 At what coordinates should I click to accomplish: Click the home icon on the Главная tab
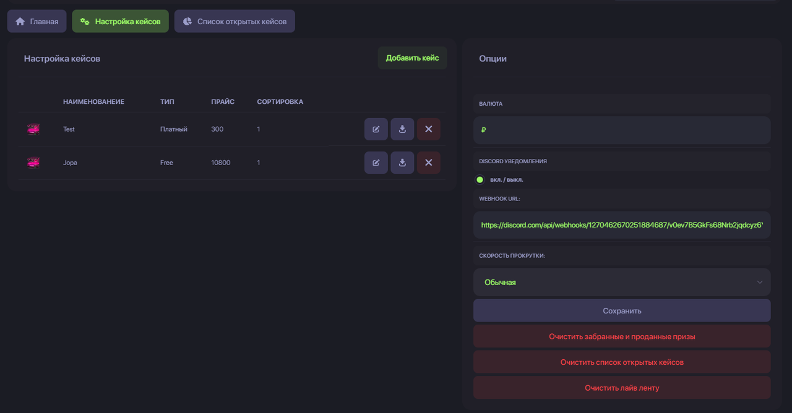click(20, 21)
